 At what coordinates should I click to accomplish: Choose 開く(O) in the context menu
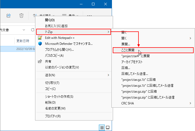point(74,20)
